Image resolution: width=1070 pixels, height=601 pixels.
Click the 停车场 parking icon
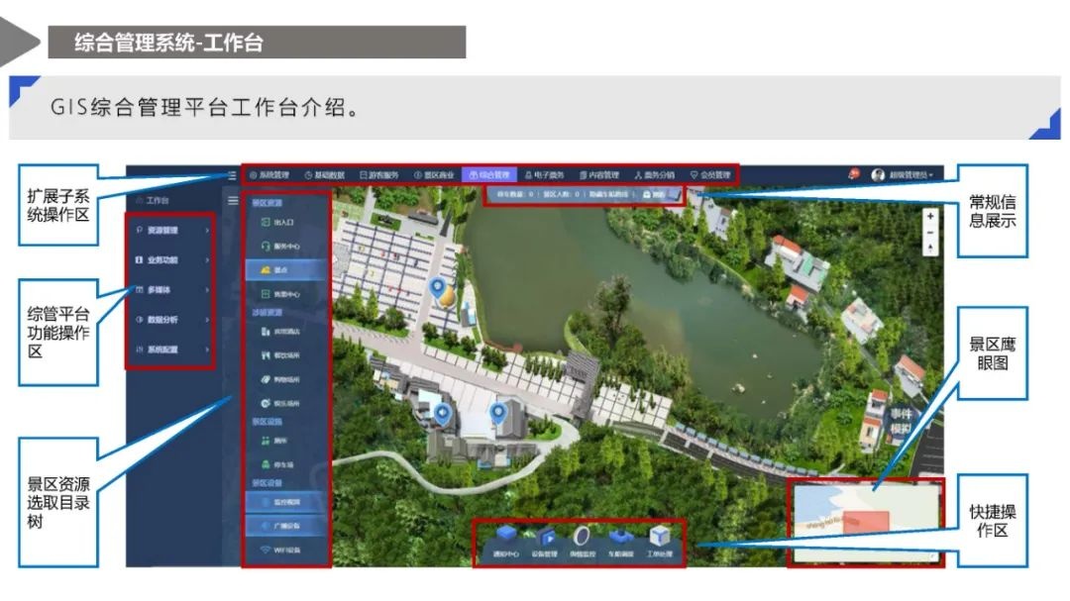click(x=267, y=464)
